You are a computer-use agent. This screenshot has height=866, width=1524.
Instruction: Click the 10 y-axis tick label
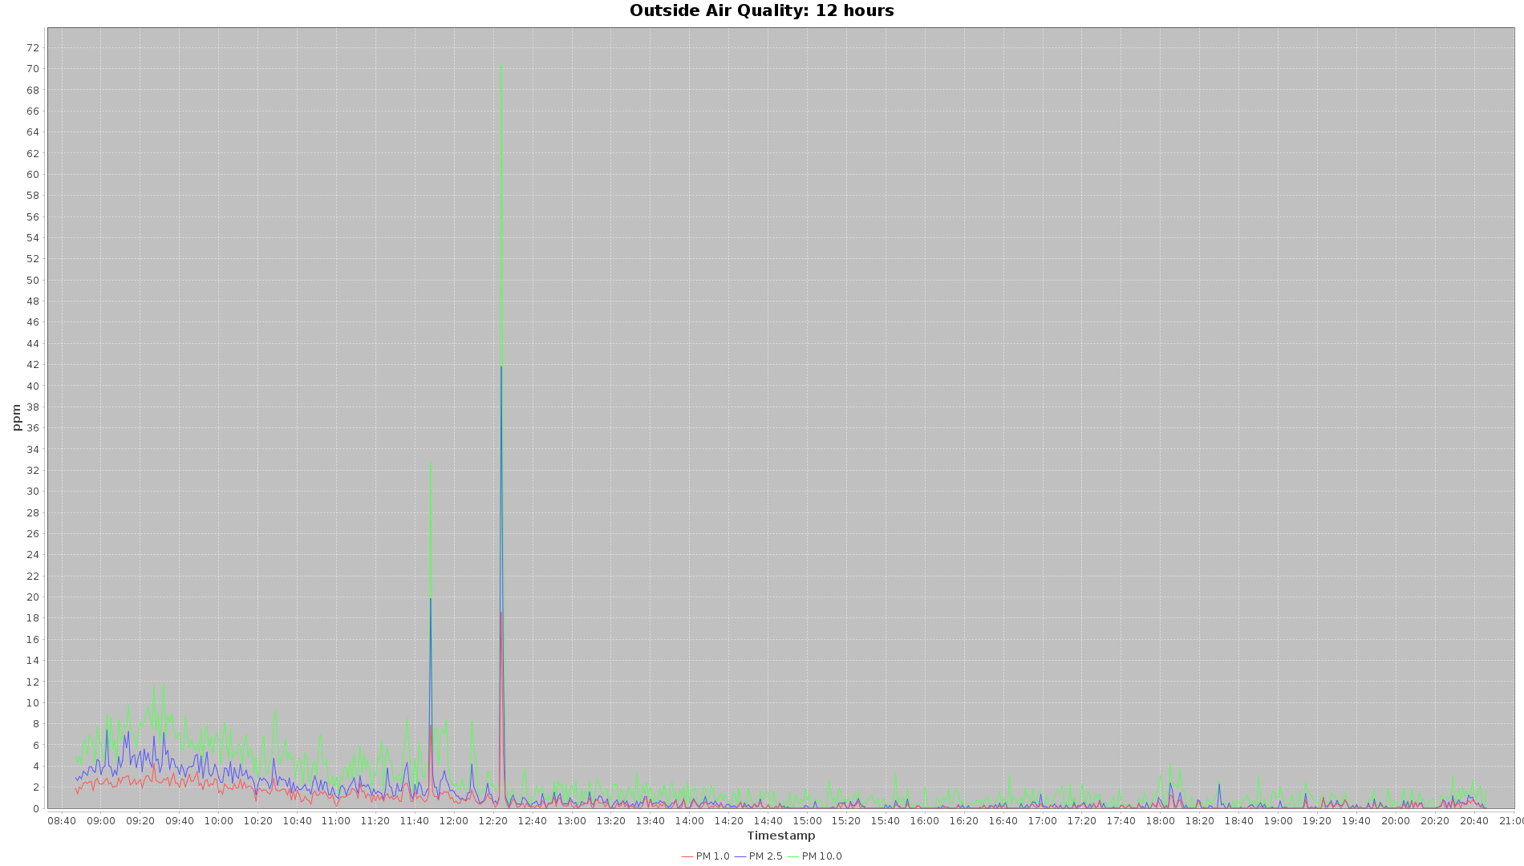click(x=33, y=703)
